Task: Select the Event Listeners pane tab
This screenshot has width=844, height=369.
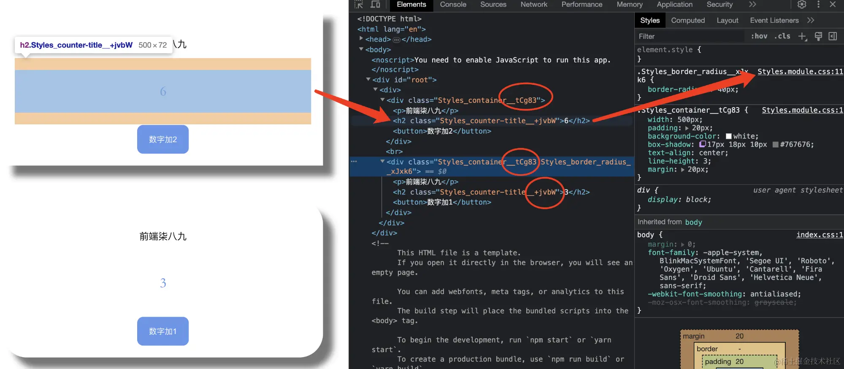Action: point(774,20)
